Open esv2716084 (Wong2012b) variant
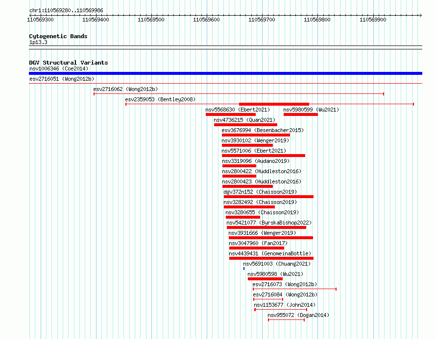Viewport: 436px width, 339px height. coord(285,294)
